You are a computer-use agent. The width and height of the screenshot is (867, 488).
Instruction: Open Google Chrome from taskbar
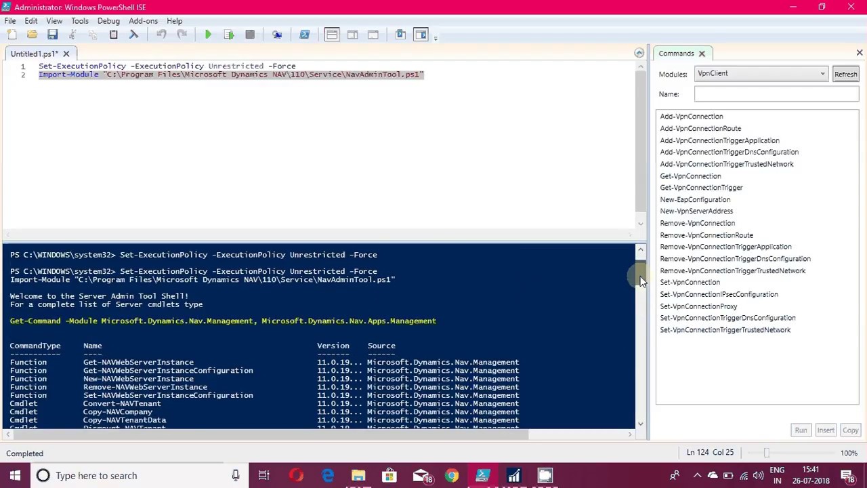(x=452, y=476)
